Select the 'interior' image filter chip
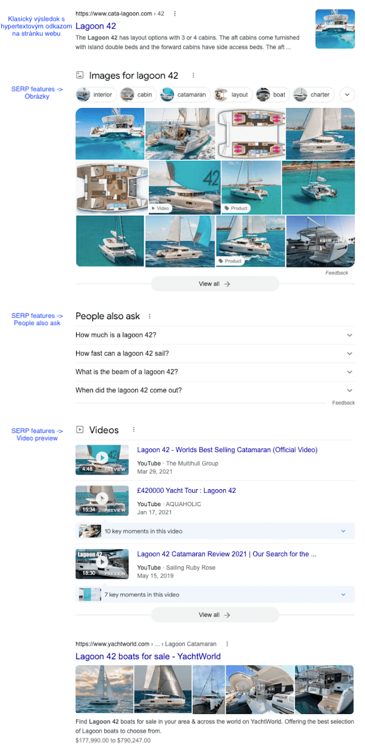Viewport: 365px width, 745px height. coord(96,94)
